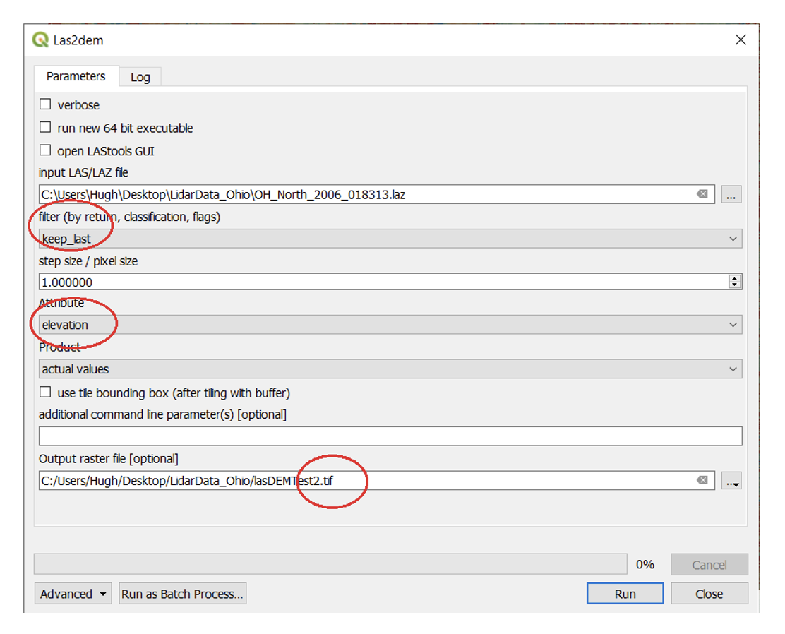Click the Cancel button
Viewport: 785px width, 634px height.
coord(709,565)
